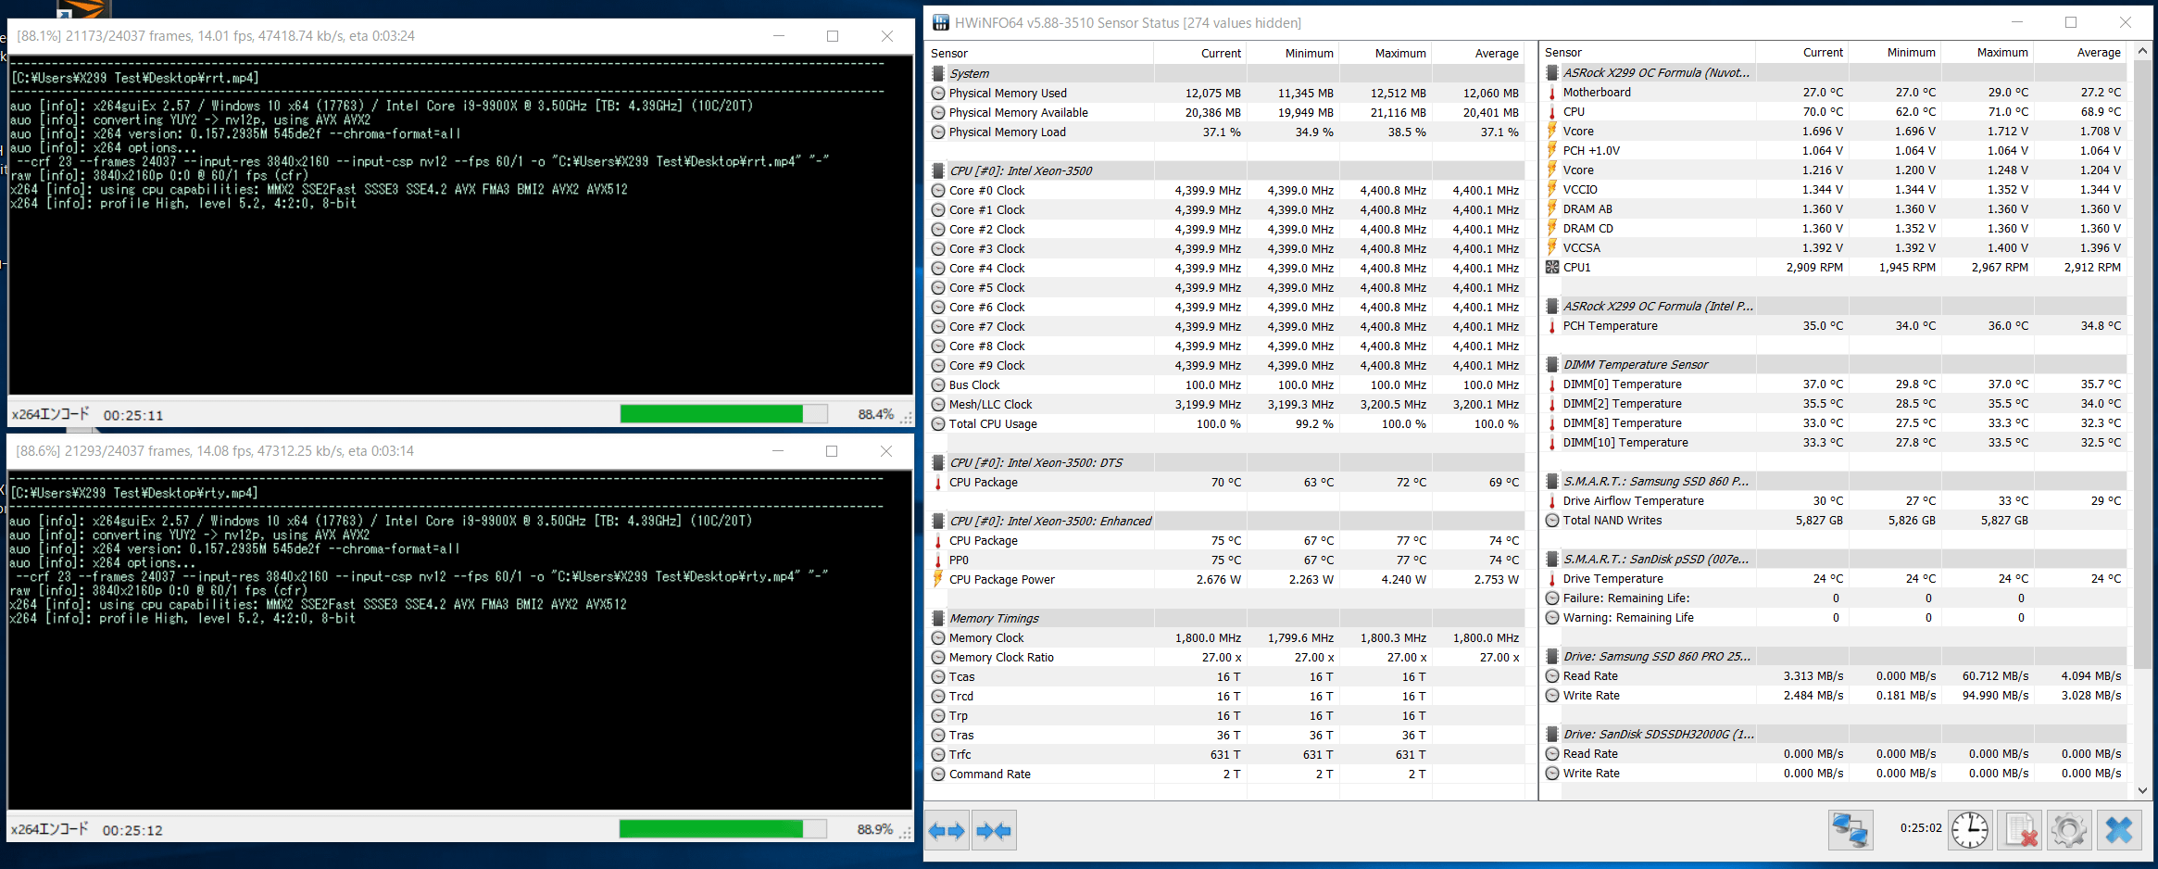Screen dimensions: 2158x869
Task: Click thermometer icon beside Motherboard
Action: [1552, 93]
